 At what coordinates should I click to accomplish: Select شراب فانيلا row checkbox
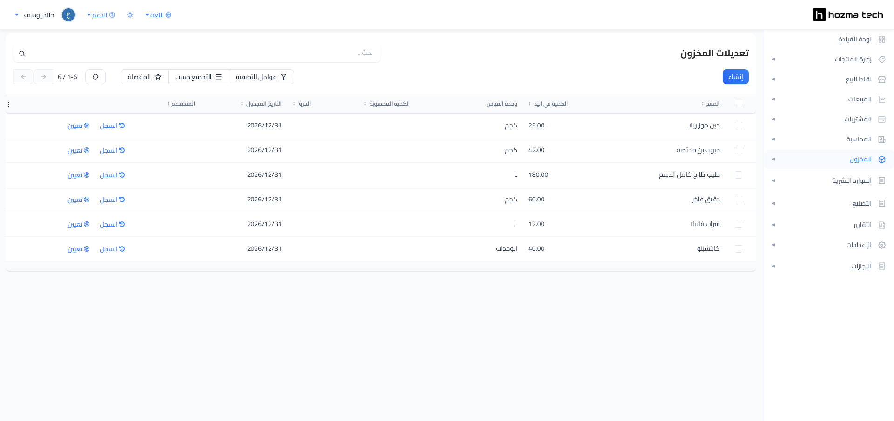(738, 224)
